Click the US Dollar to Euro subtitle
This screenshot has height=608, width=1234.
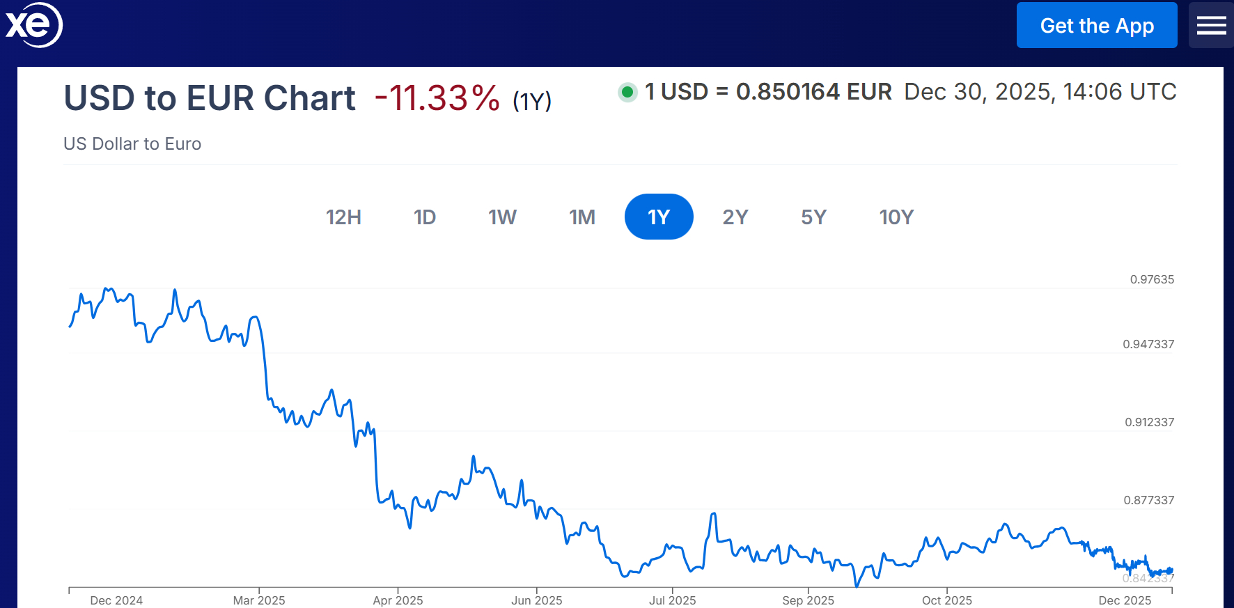click(x=132, y=144)
